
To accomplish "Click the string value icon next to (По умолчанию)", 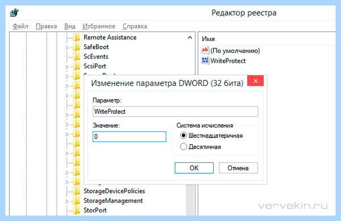I will click(205, 50).
